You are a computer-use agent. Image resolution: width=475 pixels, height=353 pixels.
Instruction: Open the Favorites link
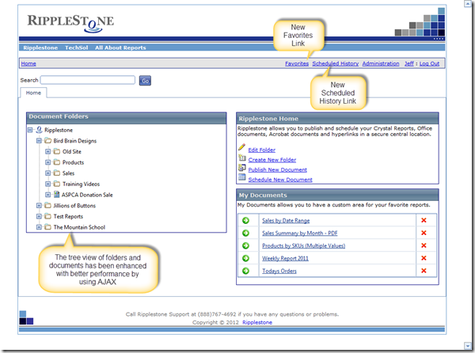(297, 63)
